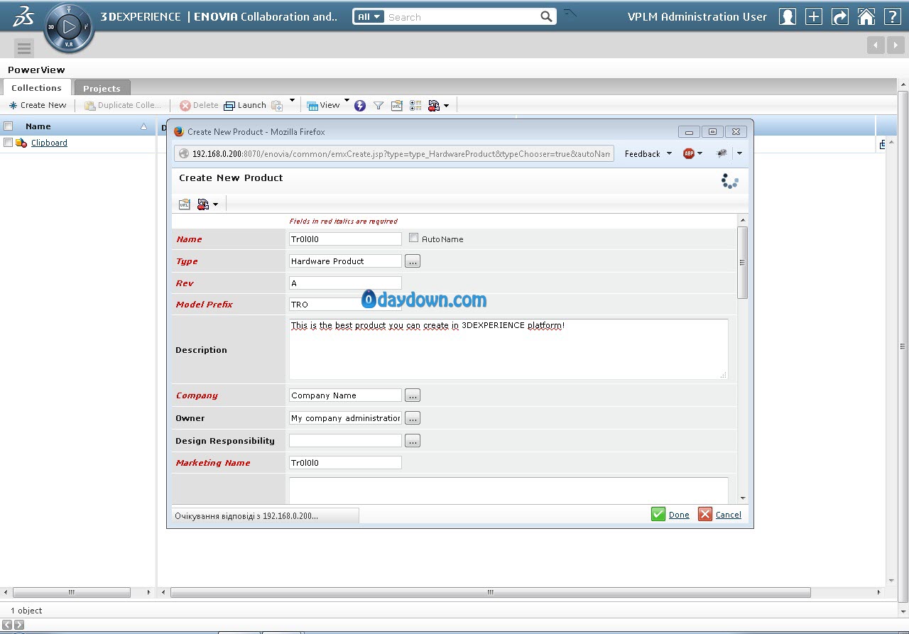Click the table page icon at right edge

pyautogui.click(x=883, y=143)
